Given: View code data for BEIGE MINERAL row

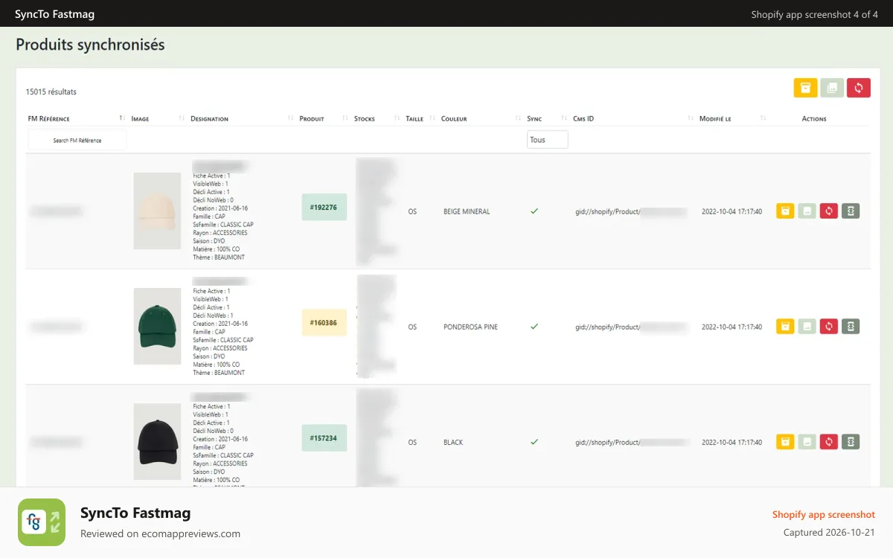Looking at the screenshot, I should point(851,211).
